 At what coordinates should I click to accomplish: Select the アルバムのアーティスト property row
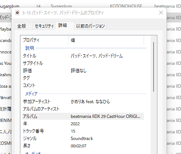point(83,109)
